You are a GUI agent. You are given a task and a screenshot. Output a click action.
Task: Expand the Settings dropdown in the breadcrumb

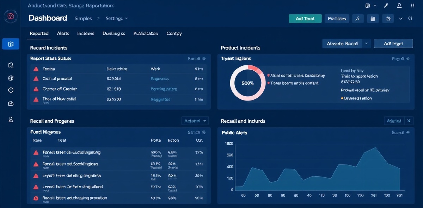(117, 19)
